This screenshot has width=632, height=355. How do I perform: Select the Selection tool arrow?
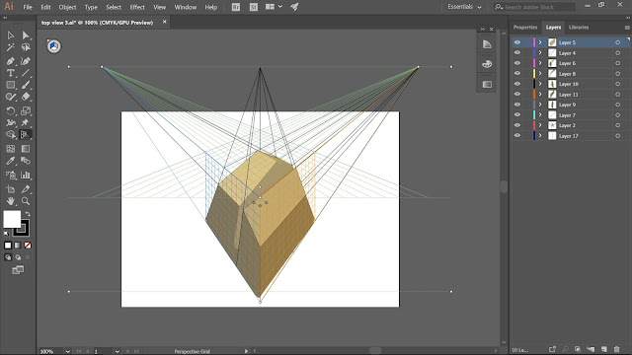point(11,35)
